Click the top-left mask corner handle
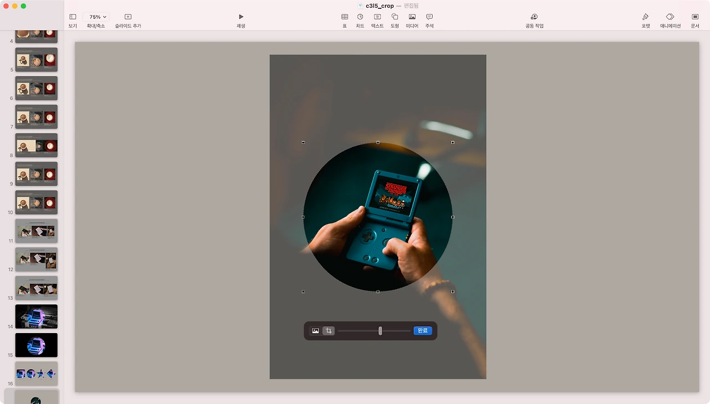Image resolution: width=710 pixels, height=404 pixels. [303, 142]
